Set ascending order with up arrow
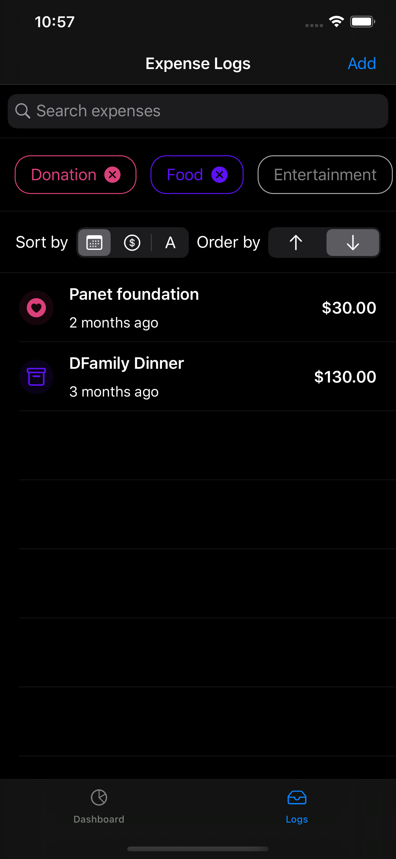Screen dimensions: 396x859 (296, 243)
